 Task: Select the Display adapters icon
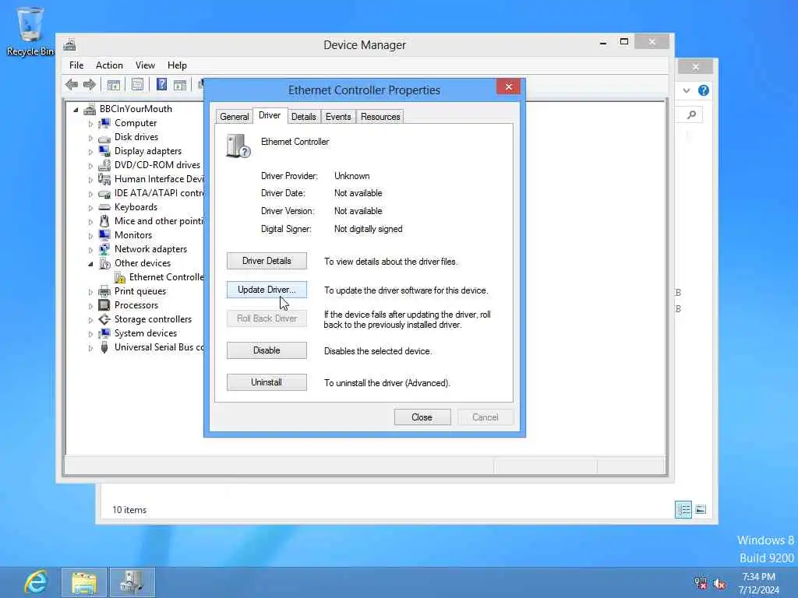tap(104, 151)
